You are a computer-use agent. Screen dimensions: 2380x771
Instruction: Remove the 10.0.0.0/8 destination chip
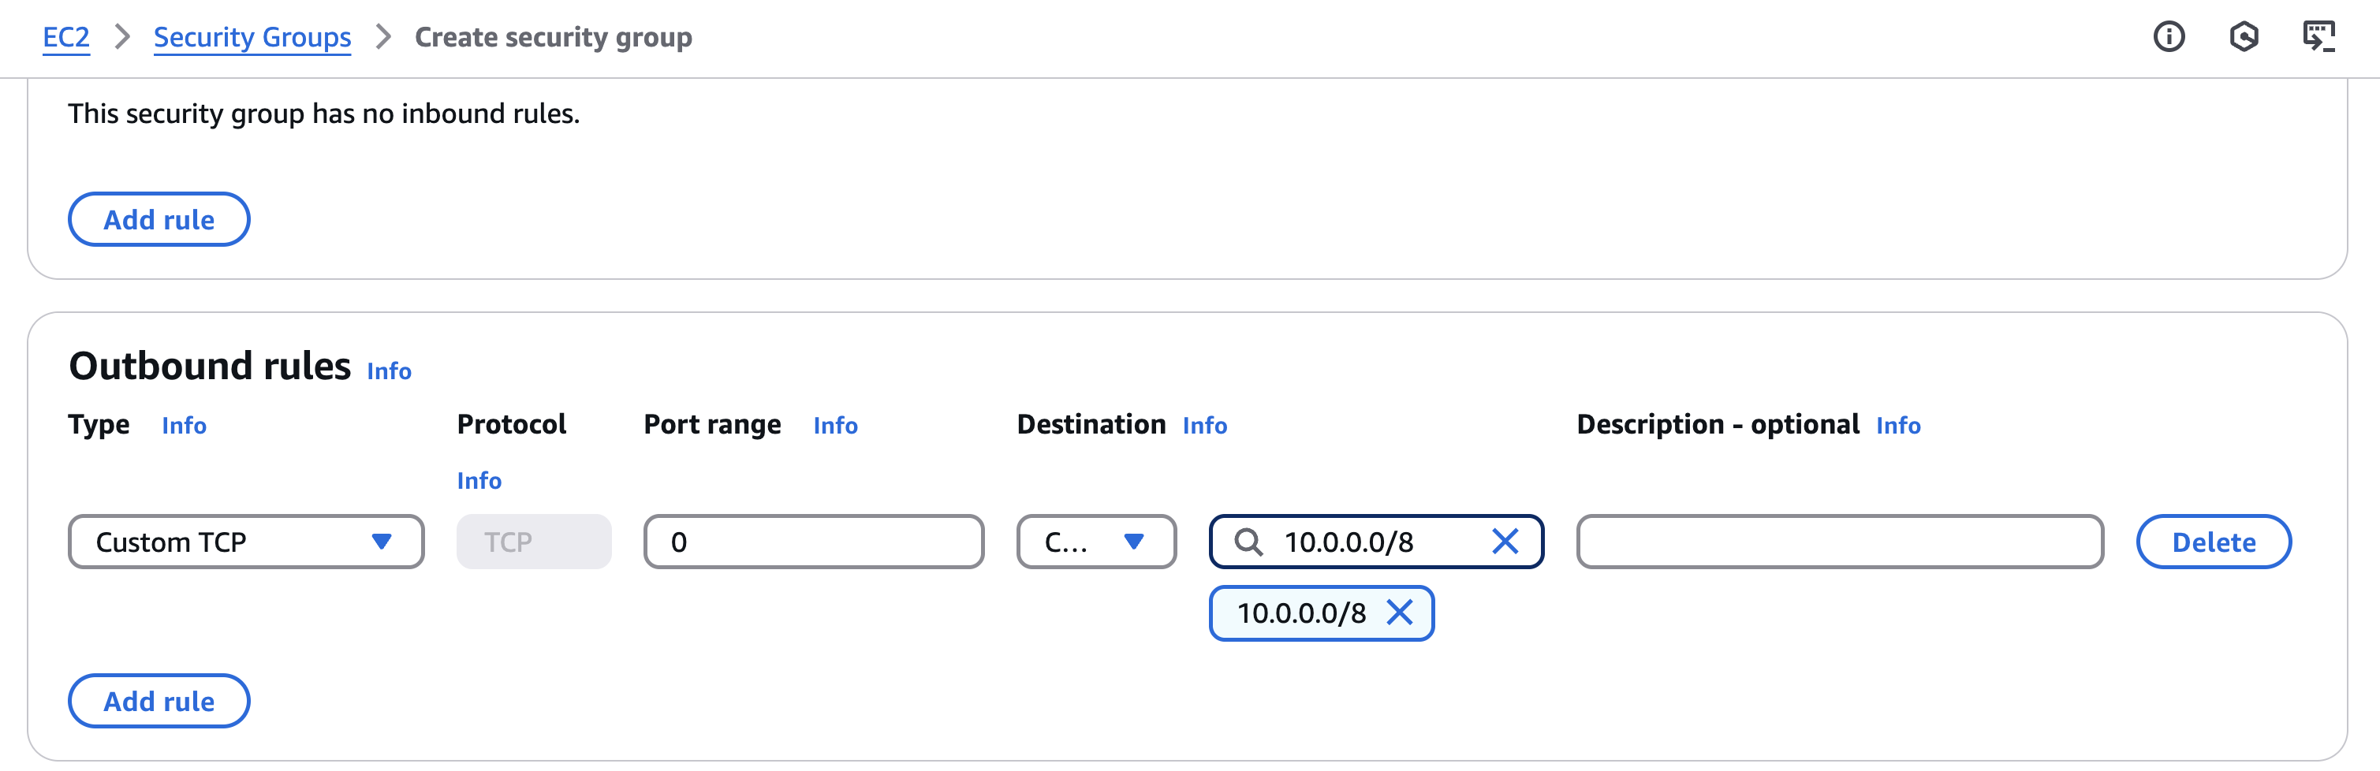(1400, 613)
